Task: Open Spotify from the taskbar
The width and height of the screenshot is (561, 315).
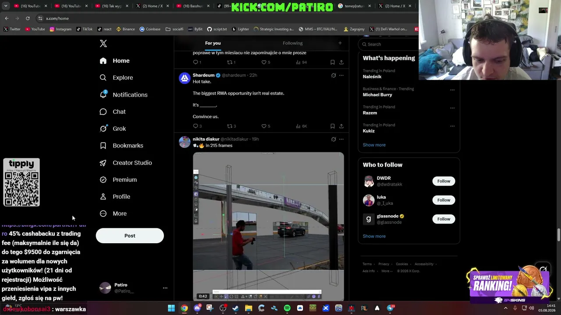Action: 287,308
